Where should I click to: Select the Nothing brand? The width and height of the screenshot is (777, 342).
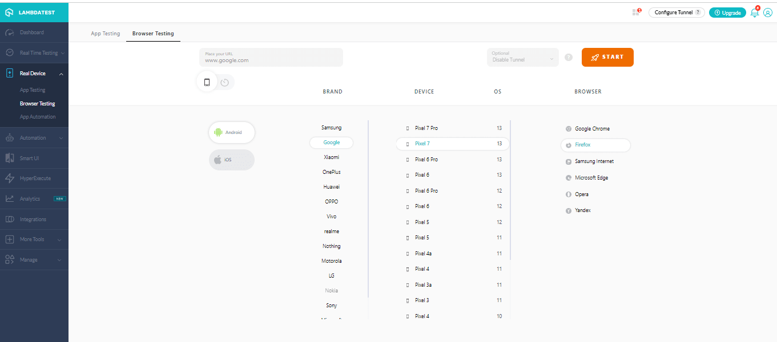tap(331, 246)
